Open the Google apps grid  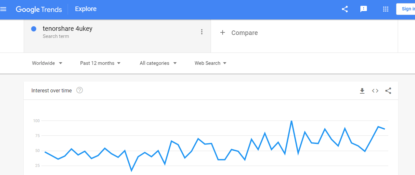click(x=386, y=9)
